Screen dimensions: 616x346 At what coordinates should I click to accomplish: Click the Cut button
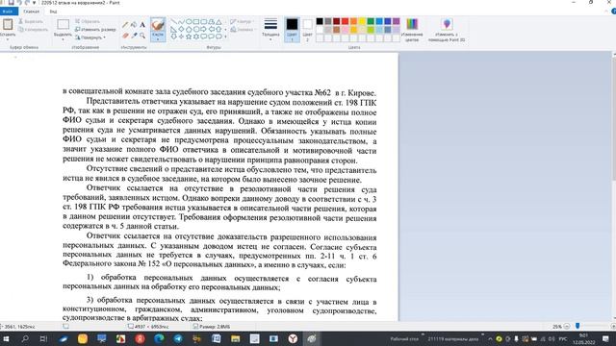(x=31, y=21)
